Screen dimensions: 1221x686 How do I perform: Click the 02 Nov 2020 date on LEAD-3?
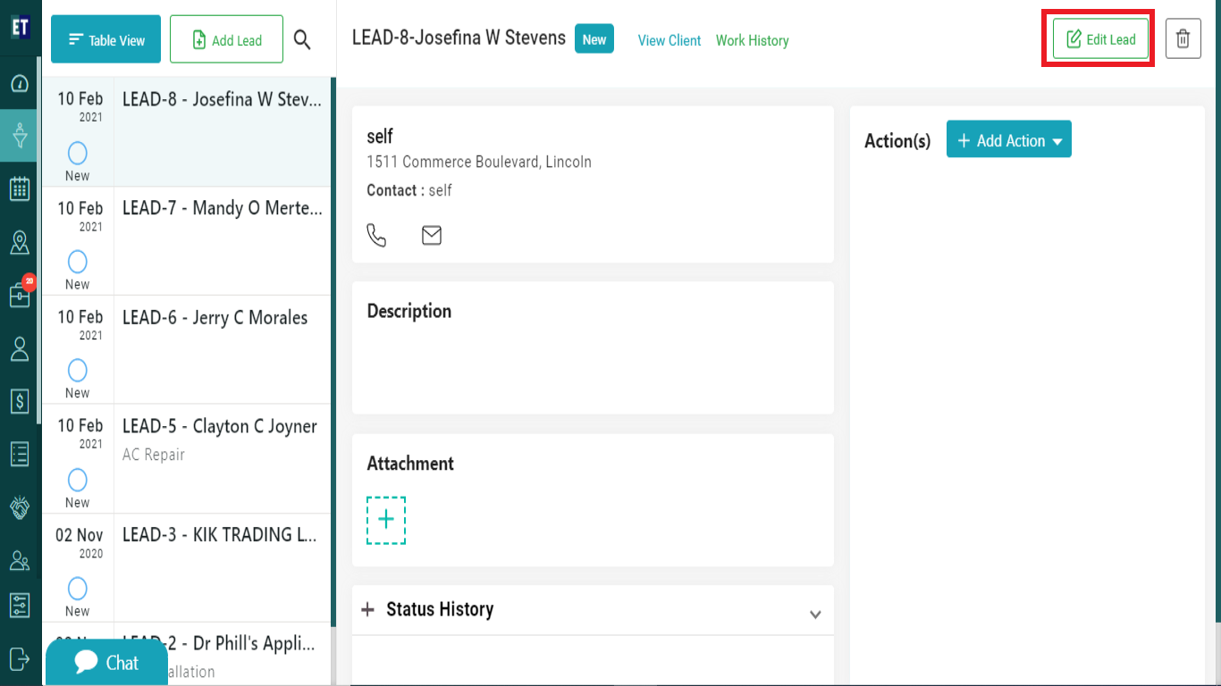80,542
